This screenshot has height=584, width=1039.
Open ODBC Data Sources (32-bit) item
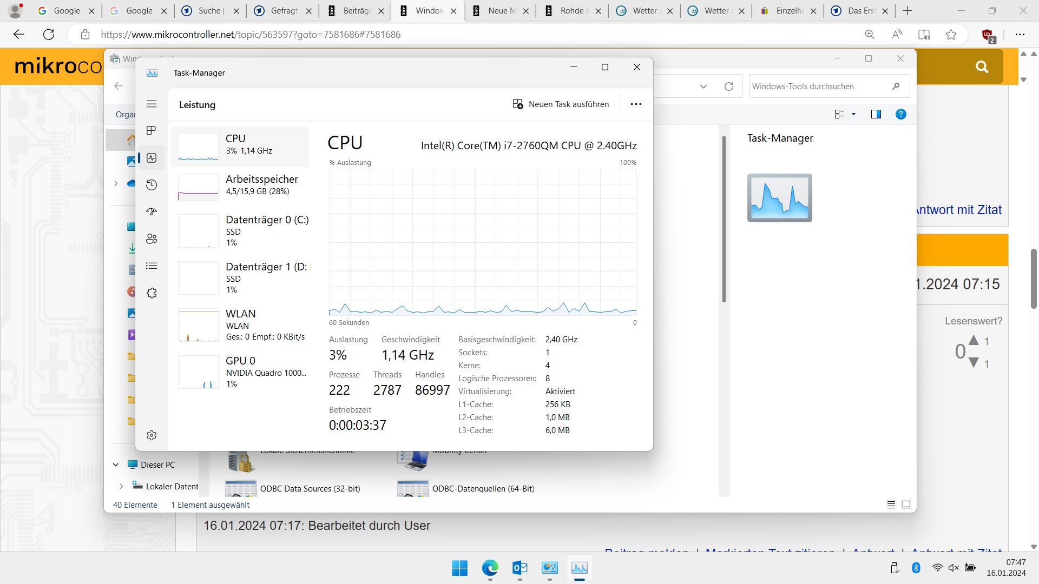[x=293, y=488]
